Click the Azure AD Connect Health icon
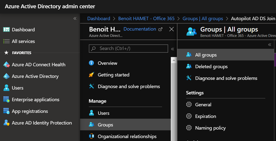 [6, 65]
